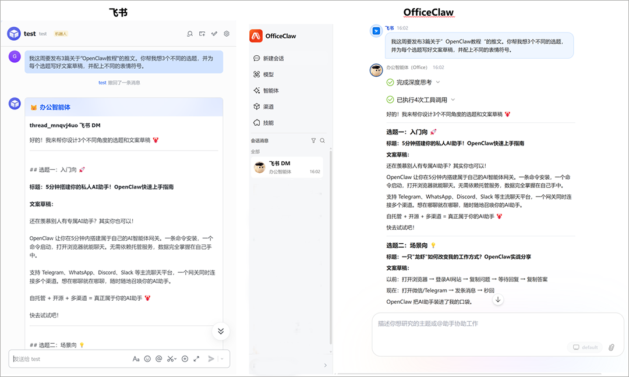Open the screenshot tool dropdown arrow
The image size is (629, 377).
click(175, 359)
